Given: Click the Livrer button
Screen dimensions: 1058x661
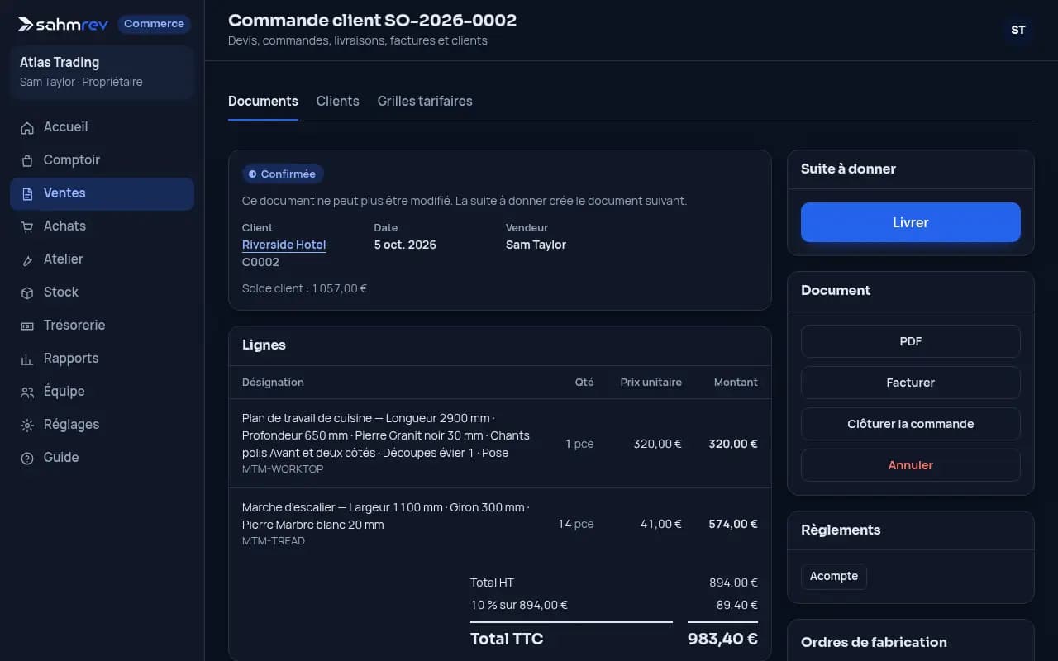Looking at the screenshot, I should click(911, 222).
